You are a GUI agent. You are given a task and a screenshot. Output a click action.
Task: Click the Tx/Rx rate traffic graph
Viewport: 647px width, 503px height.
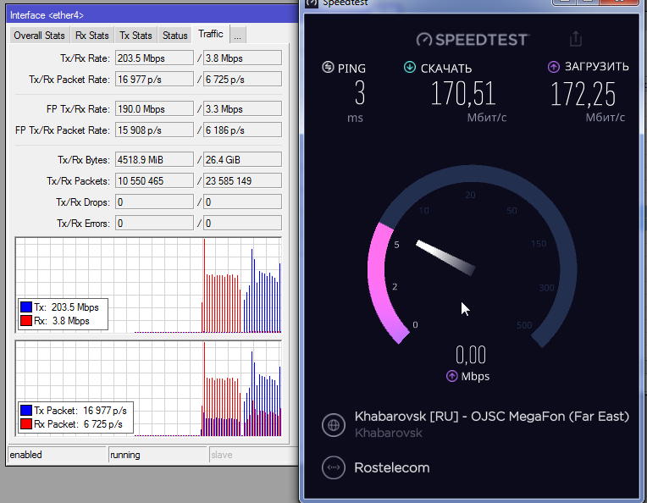click(148, 285)
